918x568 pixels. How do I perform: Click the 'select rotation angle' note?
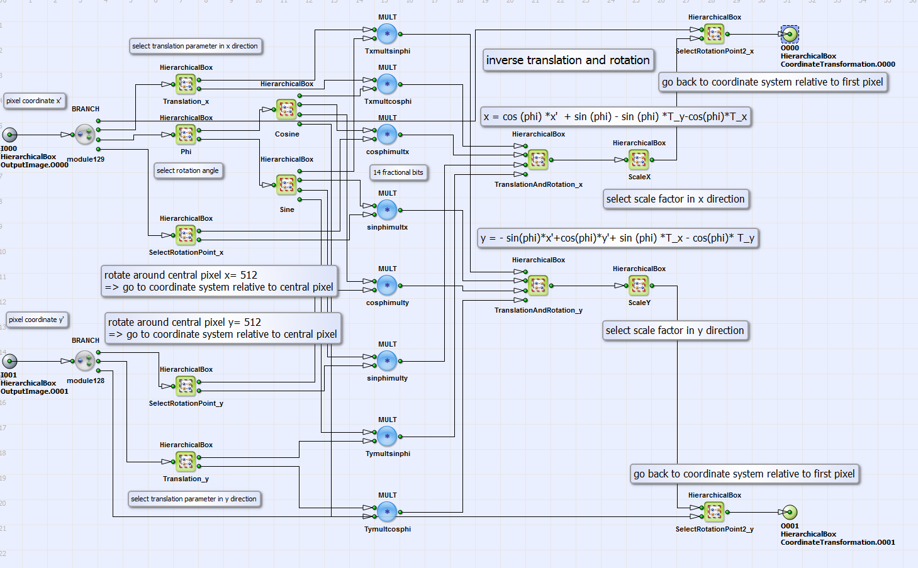[x=188, y=170]
